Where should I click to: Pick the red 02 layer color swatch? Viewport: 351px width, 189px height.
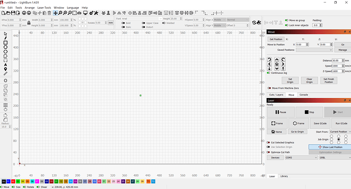[x=13, y=181]
